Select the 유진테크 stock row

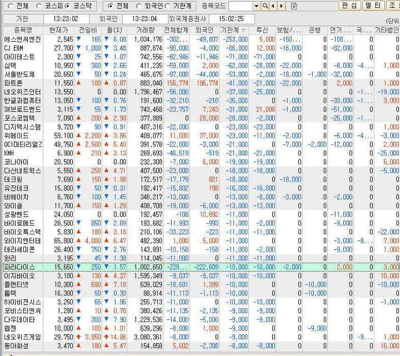pos(201,188)
